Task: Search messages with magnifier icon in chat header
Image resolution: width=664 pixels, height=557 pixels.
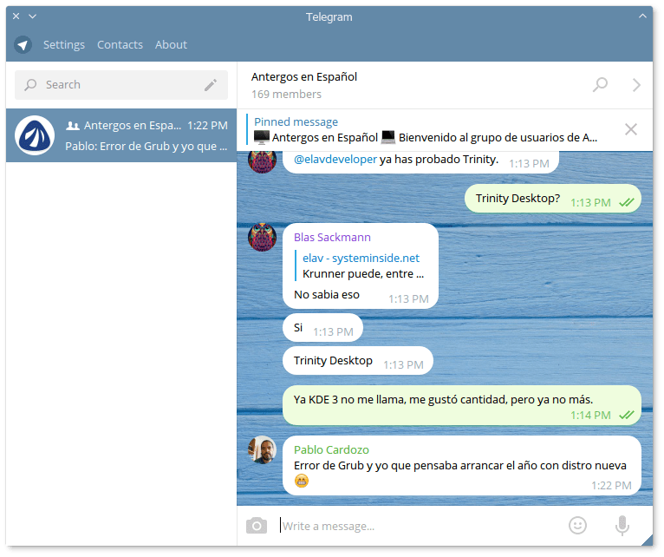Action: (x=600, y=85)
